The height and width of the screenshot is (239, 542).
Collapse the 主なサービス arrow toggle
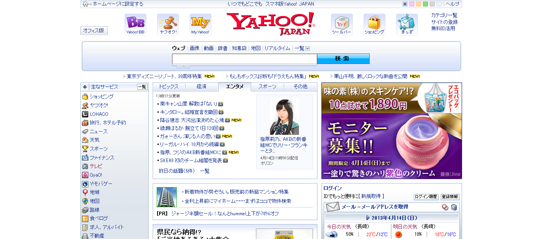[x=85, y=87]
